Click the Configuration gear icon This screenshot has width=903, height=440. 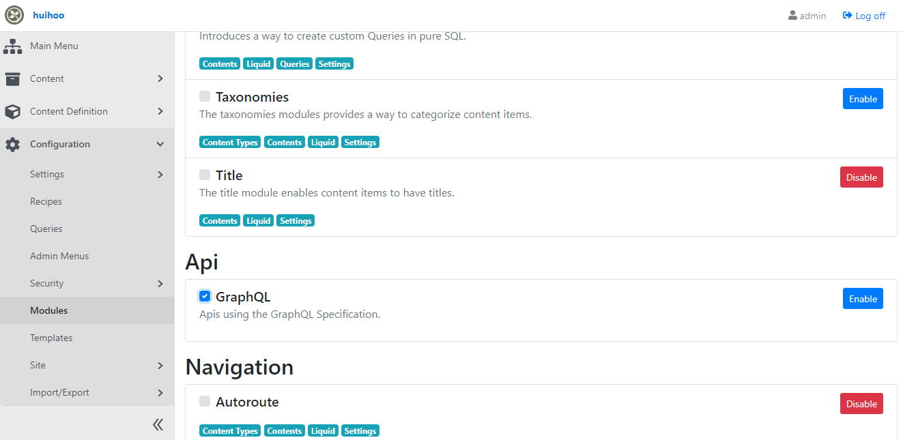coord(12,145)
